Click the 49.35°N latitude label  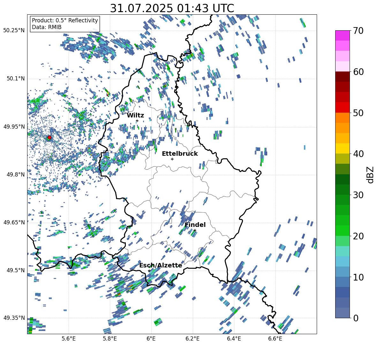[14, 318]
